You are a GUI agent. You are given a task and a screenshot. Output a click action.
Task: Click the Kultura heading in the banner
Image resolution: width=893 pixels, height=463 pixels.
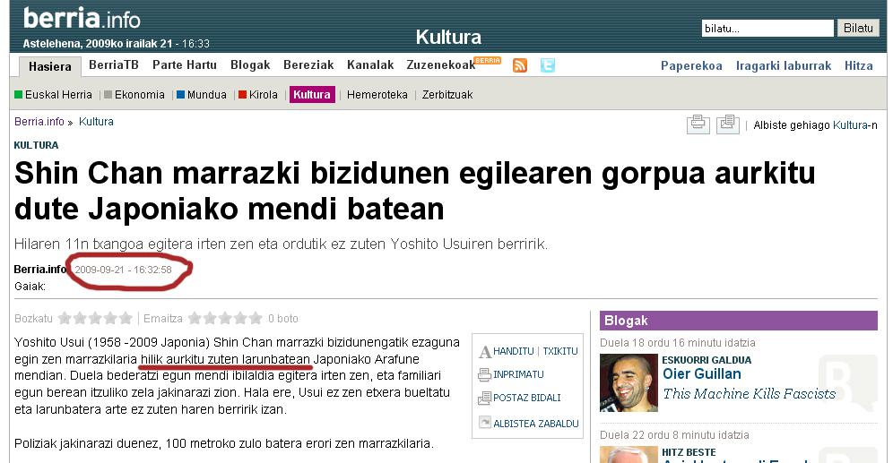pos(448,37)
